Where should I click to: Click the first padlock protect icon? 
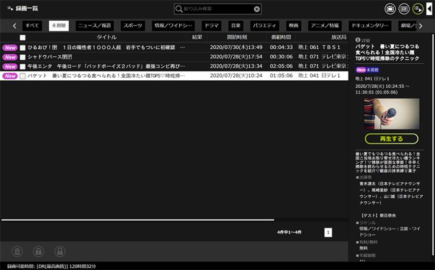(x=38, y=251)
